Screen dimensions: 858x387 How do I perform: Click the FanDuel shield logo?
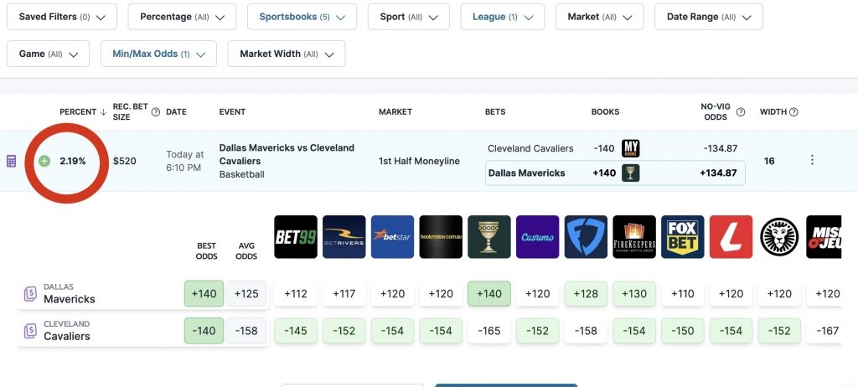click(x=586, y=237)
